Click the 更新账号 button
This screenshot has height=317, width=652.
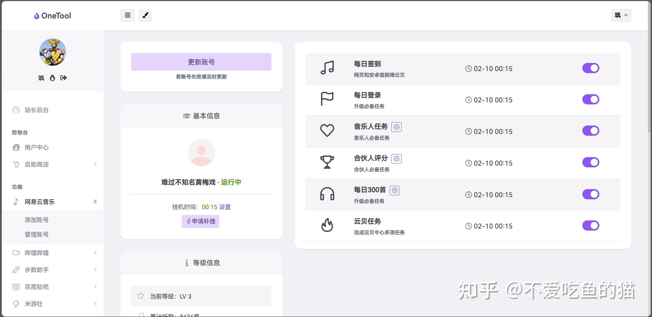click(201, 62)
